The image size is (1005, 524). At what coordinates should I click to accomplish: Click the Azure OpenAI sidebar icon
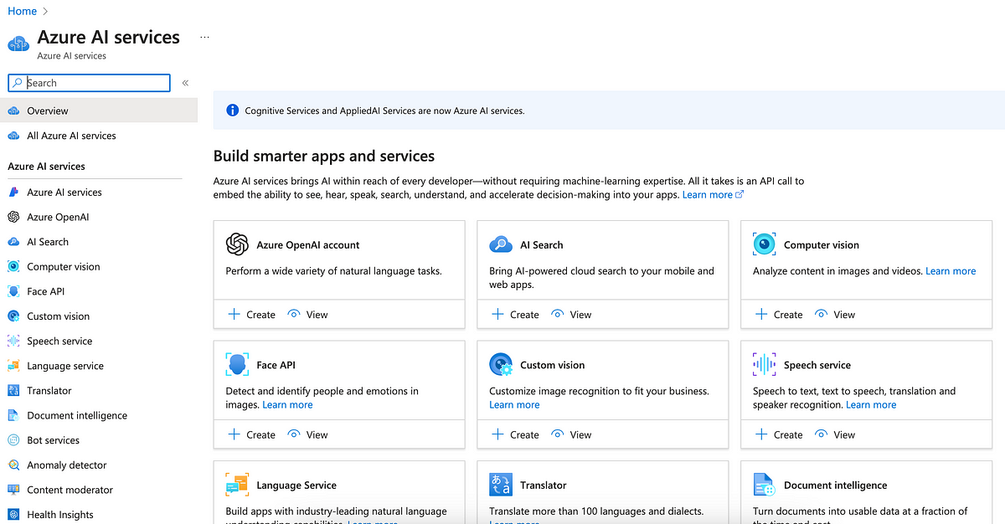point(13,217)
